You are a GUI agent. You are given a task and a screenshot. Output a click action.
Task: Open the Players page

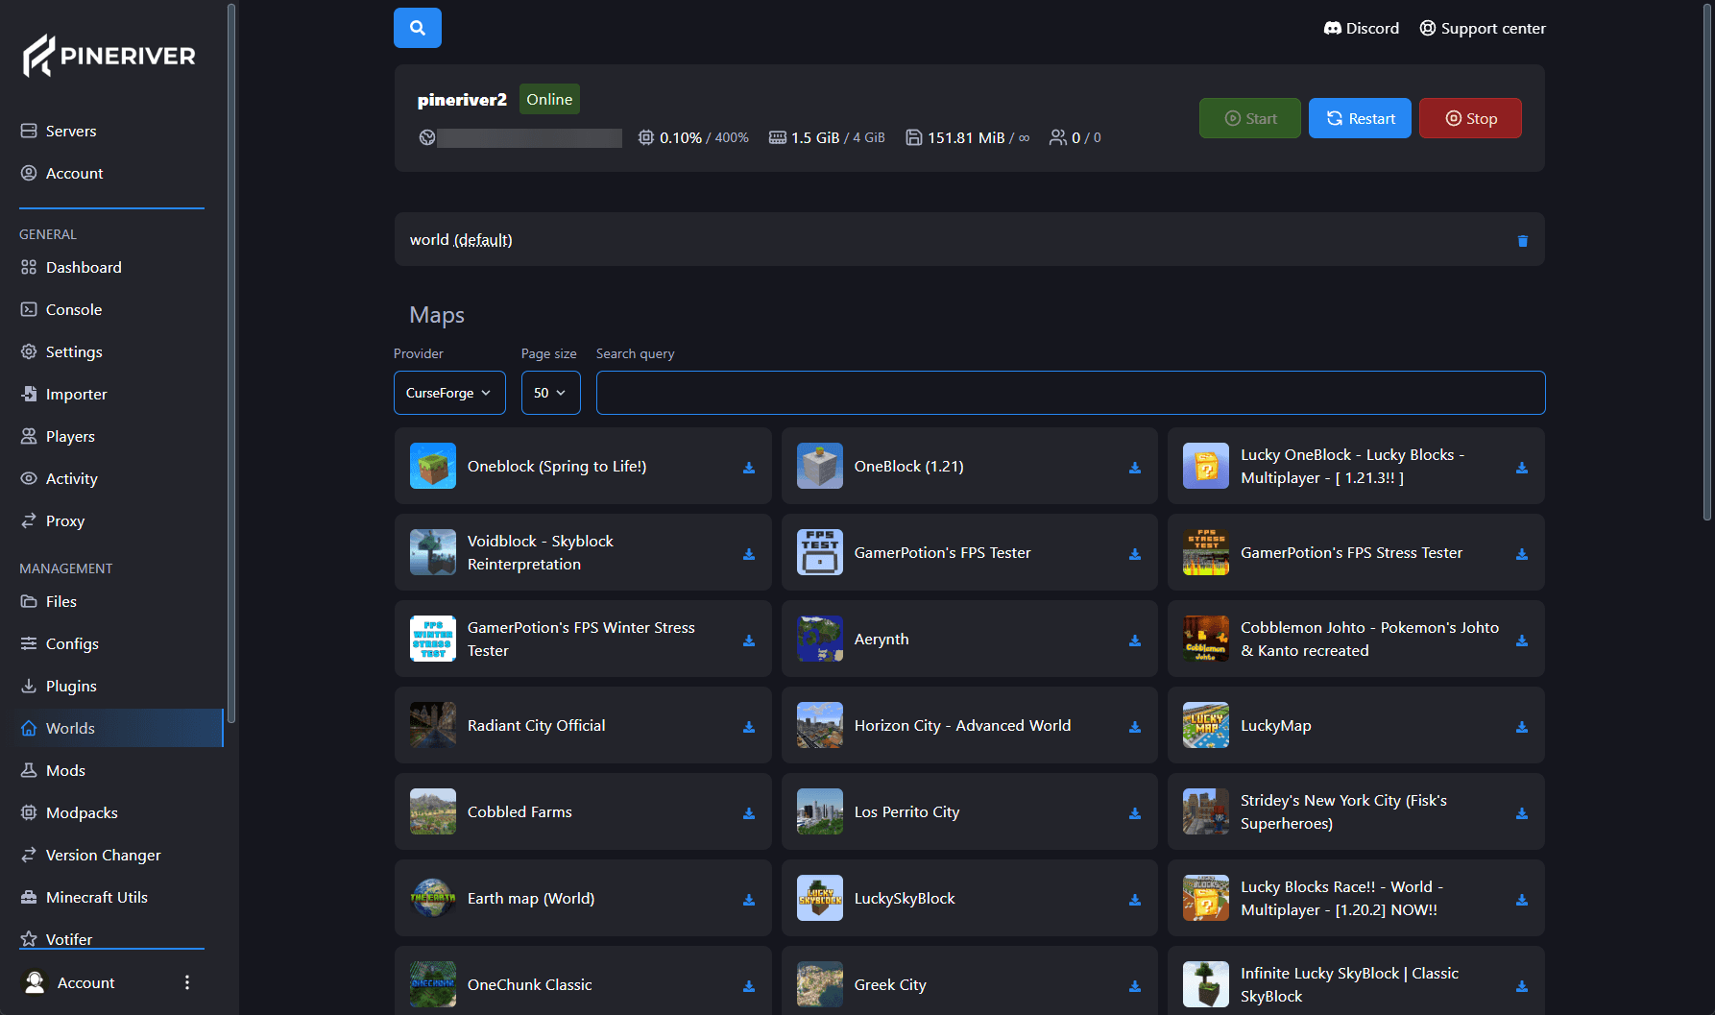point(58,436)
